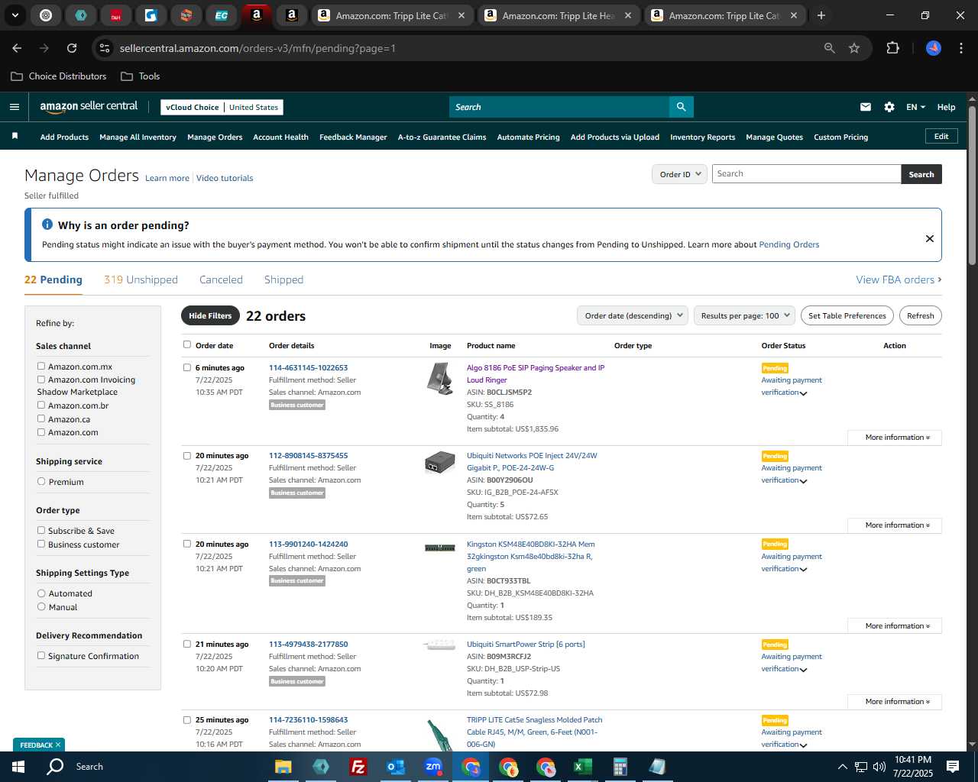Check the Amazon.com Invoicing Shadow Marketplace filter
The image size is (978, 782).
click(41, 379)
